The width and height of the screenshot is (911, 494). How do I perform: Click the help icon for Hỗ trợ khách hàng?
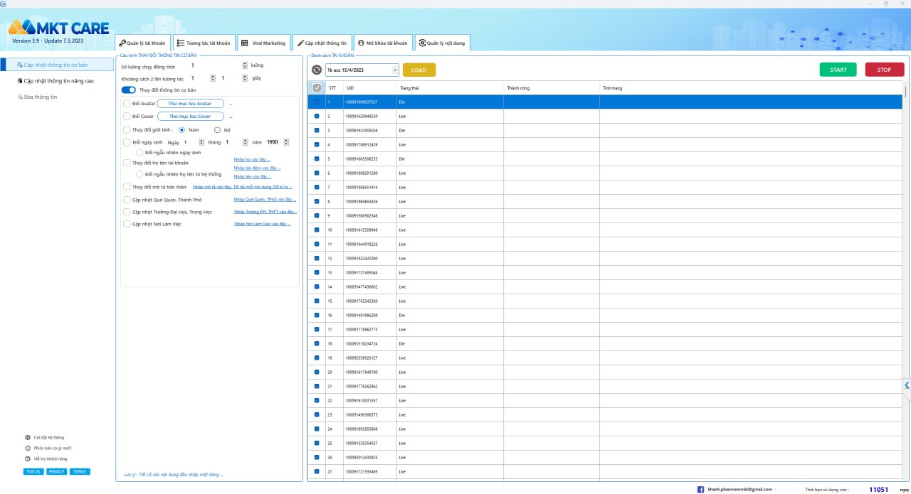click(x=27, y=458)
